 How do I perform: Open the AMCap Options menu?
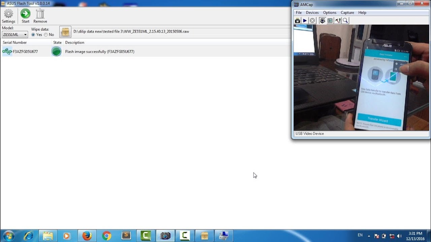click(x=330, y=12)
